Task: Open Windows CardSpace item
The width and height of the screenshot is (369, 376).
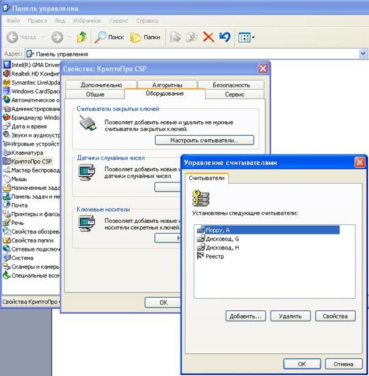Action: tap(31, 91)
